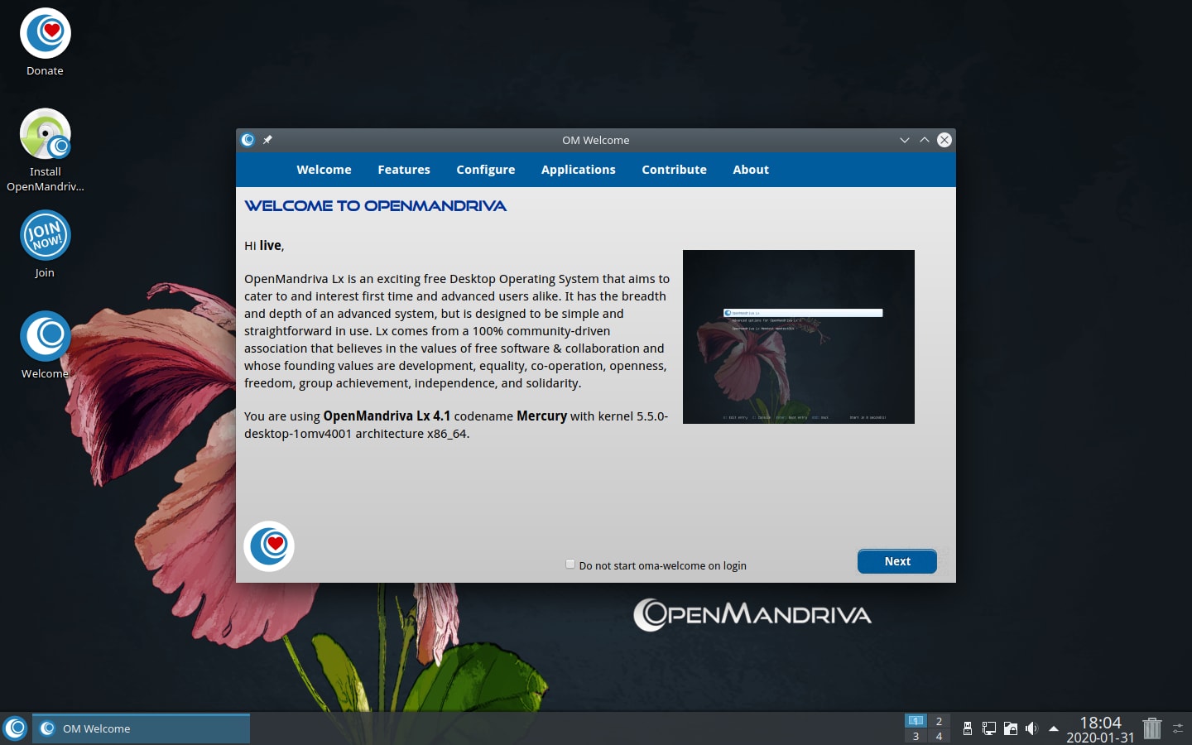1192x745 pixels.
Task: Open the trash icon in the panel
Action: [x=1151, y=728]
